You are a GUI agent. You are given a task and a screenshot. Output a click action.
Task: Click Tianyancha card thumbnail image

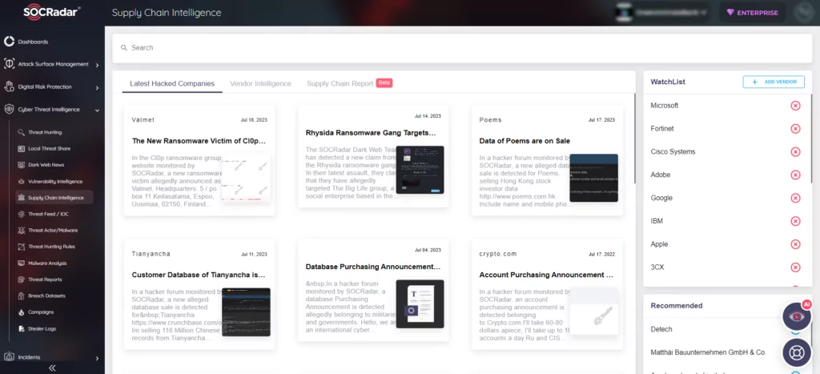pos(246,312)
